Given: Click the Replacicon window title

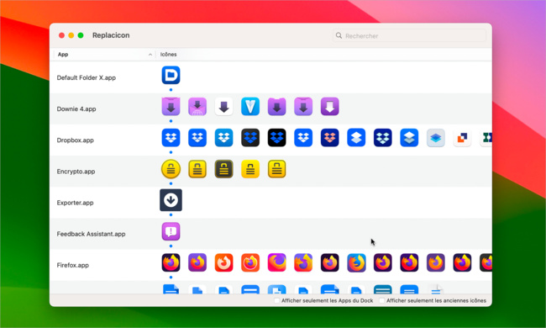Looking at the screenshot, I should pyautogui.click(x=111, y=35).
